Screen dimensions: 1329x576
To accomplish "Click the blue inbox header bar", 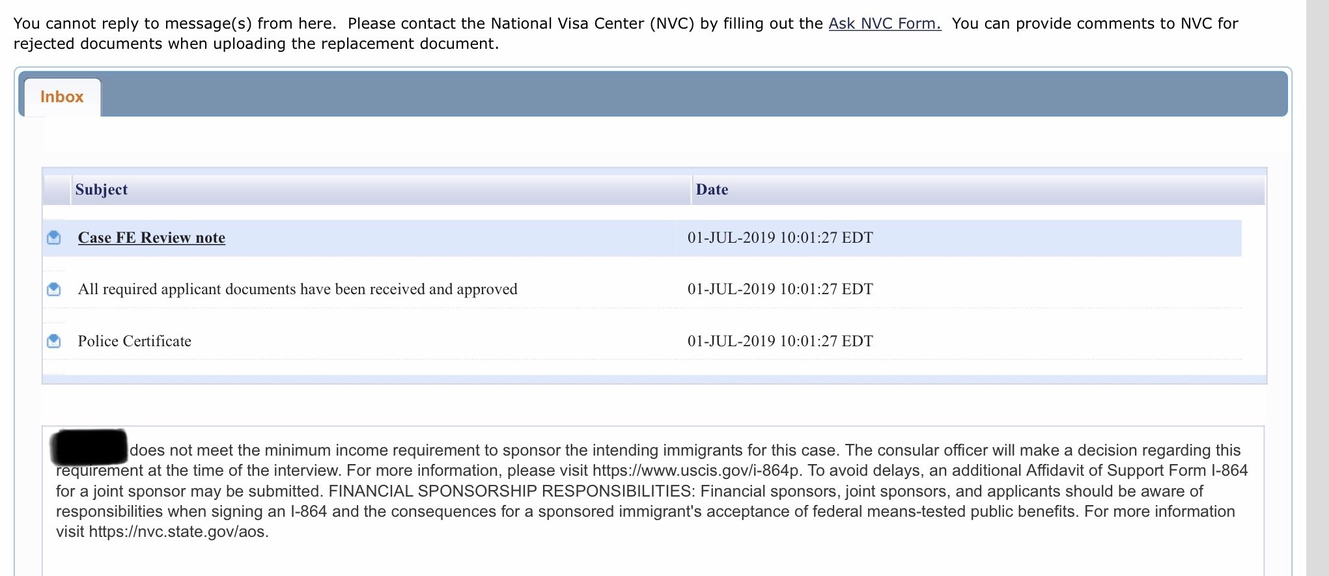I will click(x=693, y=94).
